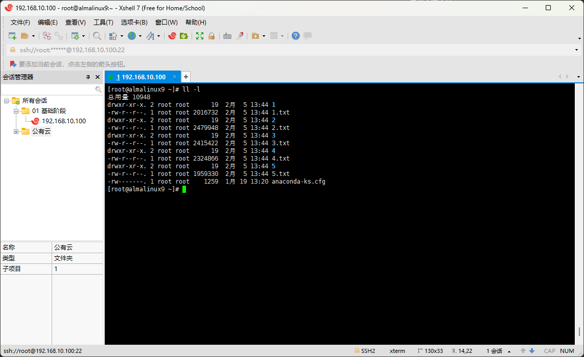Click the lock screen padlock icon
Viewport: 584px width, 357px height.
coord(212,36)
